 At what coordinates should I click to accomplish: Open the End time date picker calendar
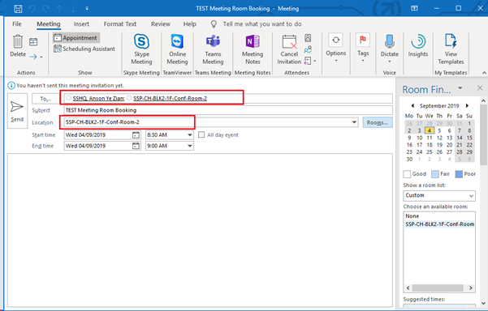136,146
